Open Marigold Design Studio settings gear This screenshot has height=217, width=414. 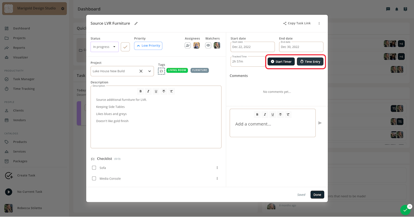pyautogui.click(x=62, y=9)
